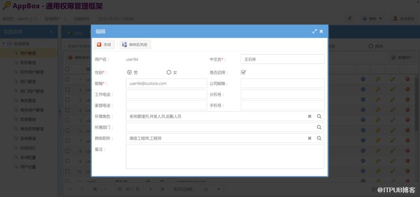Open 角色用户管理 in the sidebar menu
This screenshot has width=420, height=197.
coord(29,110)
